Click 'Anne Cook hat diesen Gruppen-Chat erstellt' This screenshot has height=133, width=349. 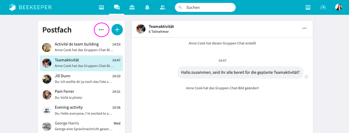222,43
